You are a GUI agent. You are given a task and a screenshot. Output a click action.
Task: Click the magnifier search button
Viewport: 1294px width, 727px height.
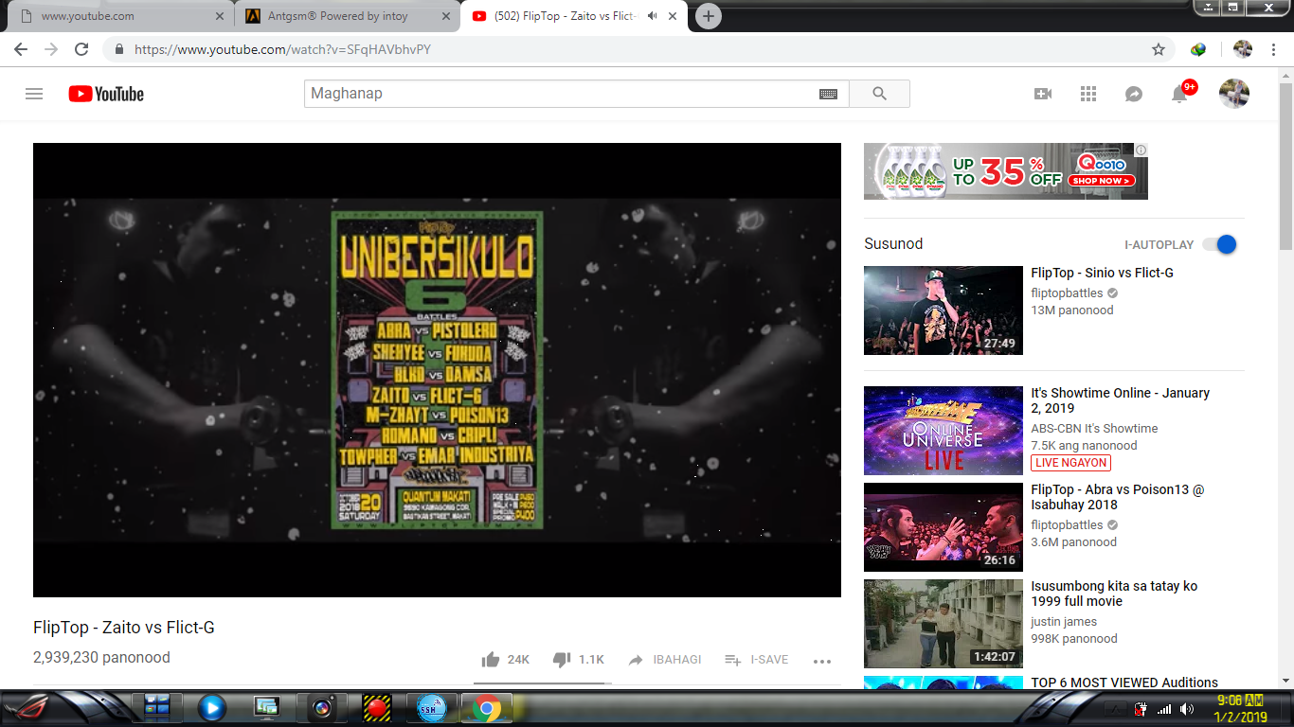coord(879,94)
